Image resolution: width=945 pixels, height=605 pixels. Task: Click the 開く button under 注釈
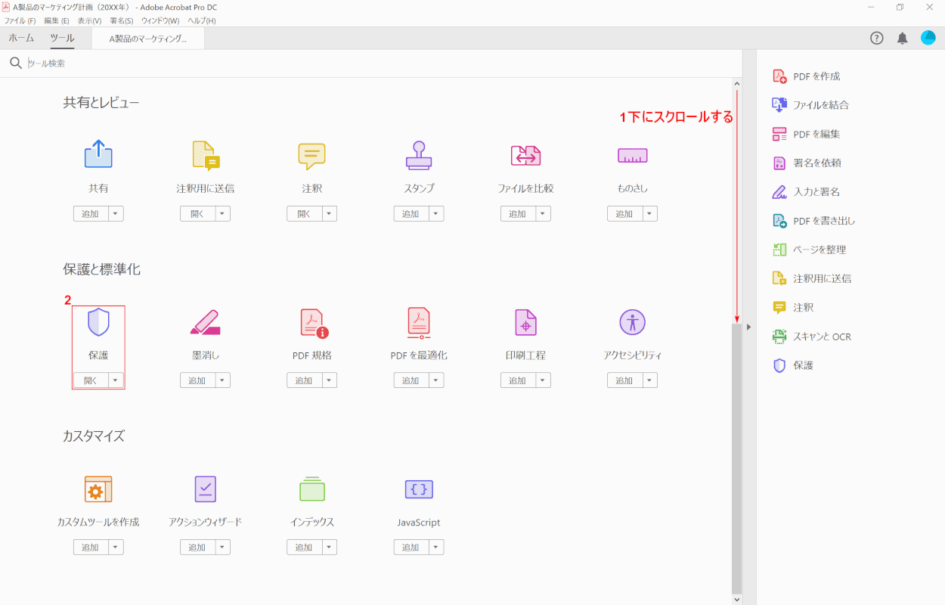tap(304, 214)
